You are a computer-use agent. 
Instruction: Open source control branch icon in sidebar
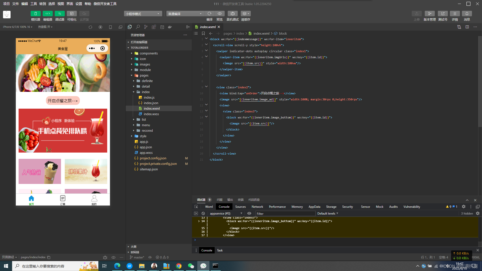tap(146, 27)
